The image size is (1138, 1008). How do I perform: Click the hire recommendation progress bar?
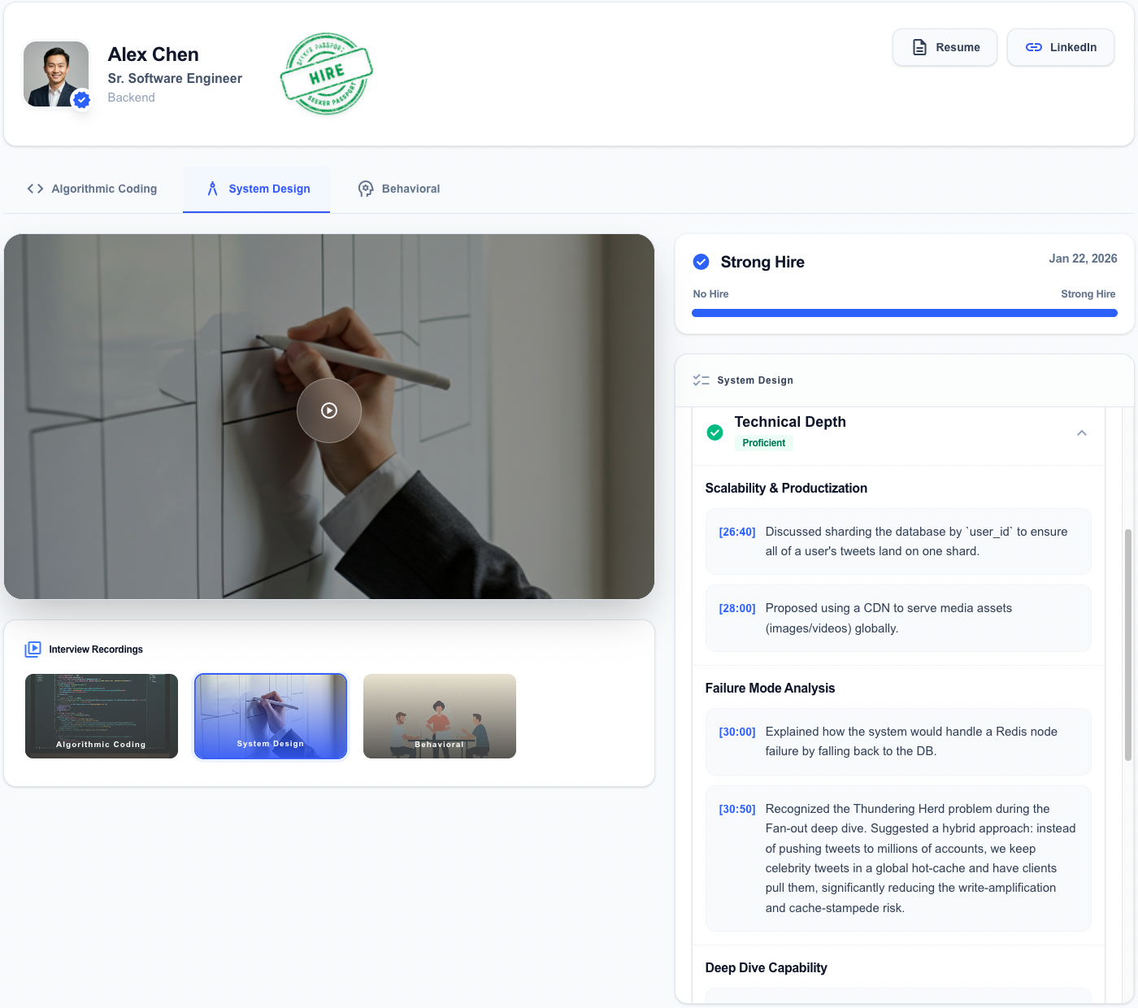pyautogui.click(x=905, y=312)
